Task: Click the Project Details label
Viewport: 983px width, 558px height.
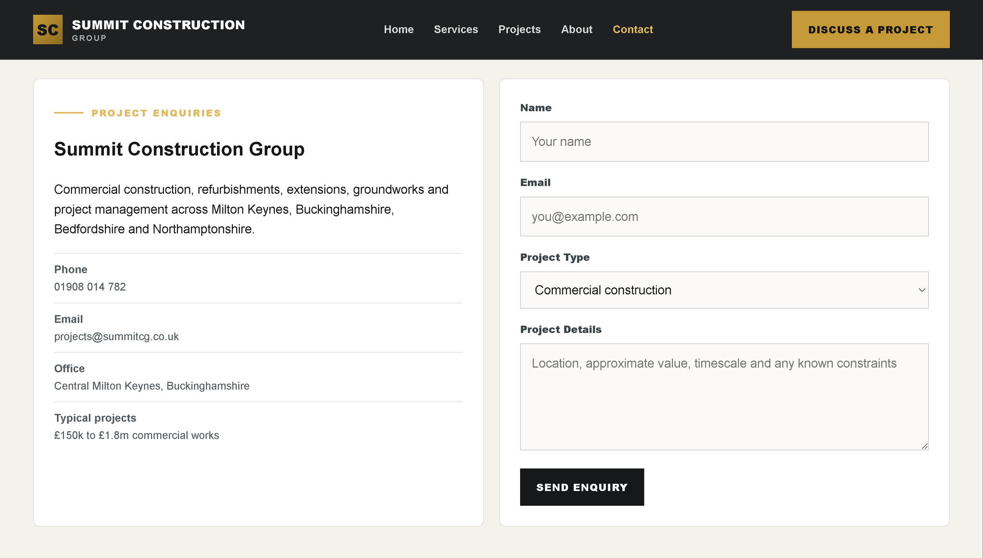Action: 561,329
